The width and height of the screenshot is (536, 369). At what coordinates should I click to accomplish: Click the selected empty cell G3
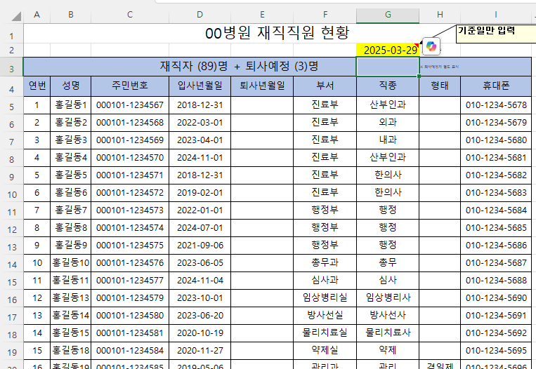[388, 67]
